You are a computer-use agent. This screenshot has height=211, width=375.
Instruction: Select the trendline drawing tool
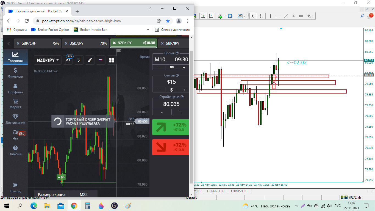coord(286,16)
